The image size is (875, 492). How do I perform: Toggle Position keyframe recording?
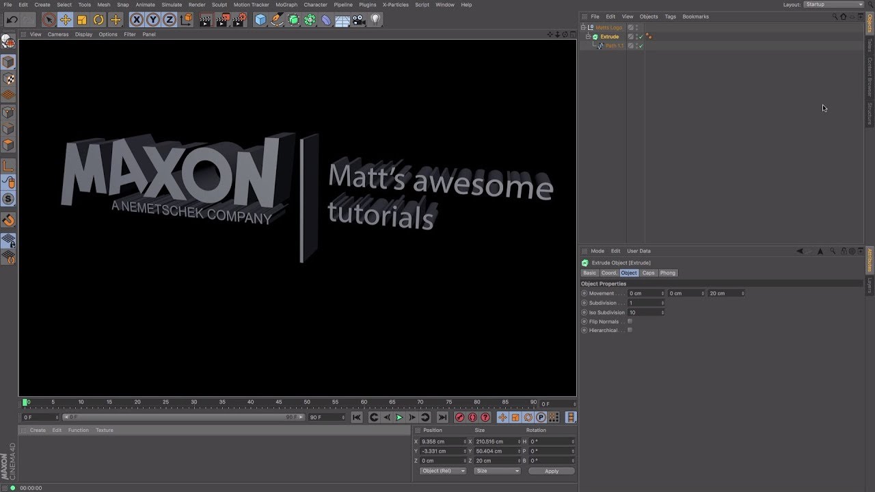point(502,418)
